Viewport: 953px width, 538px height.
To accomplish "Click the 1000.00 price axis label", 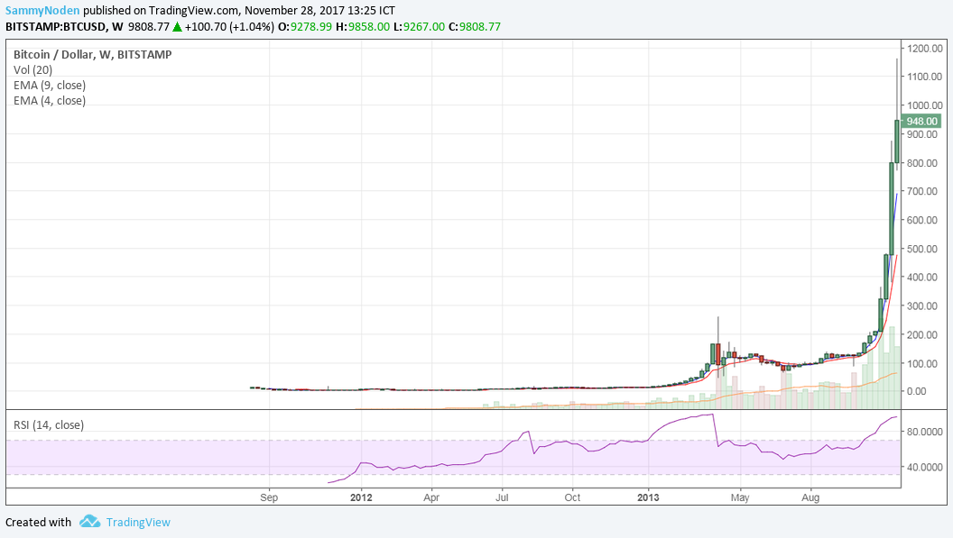I will pos(925,105).
